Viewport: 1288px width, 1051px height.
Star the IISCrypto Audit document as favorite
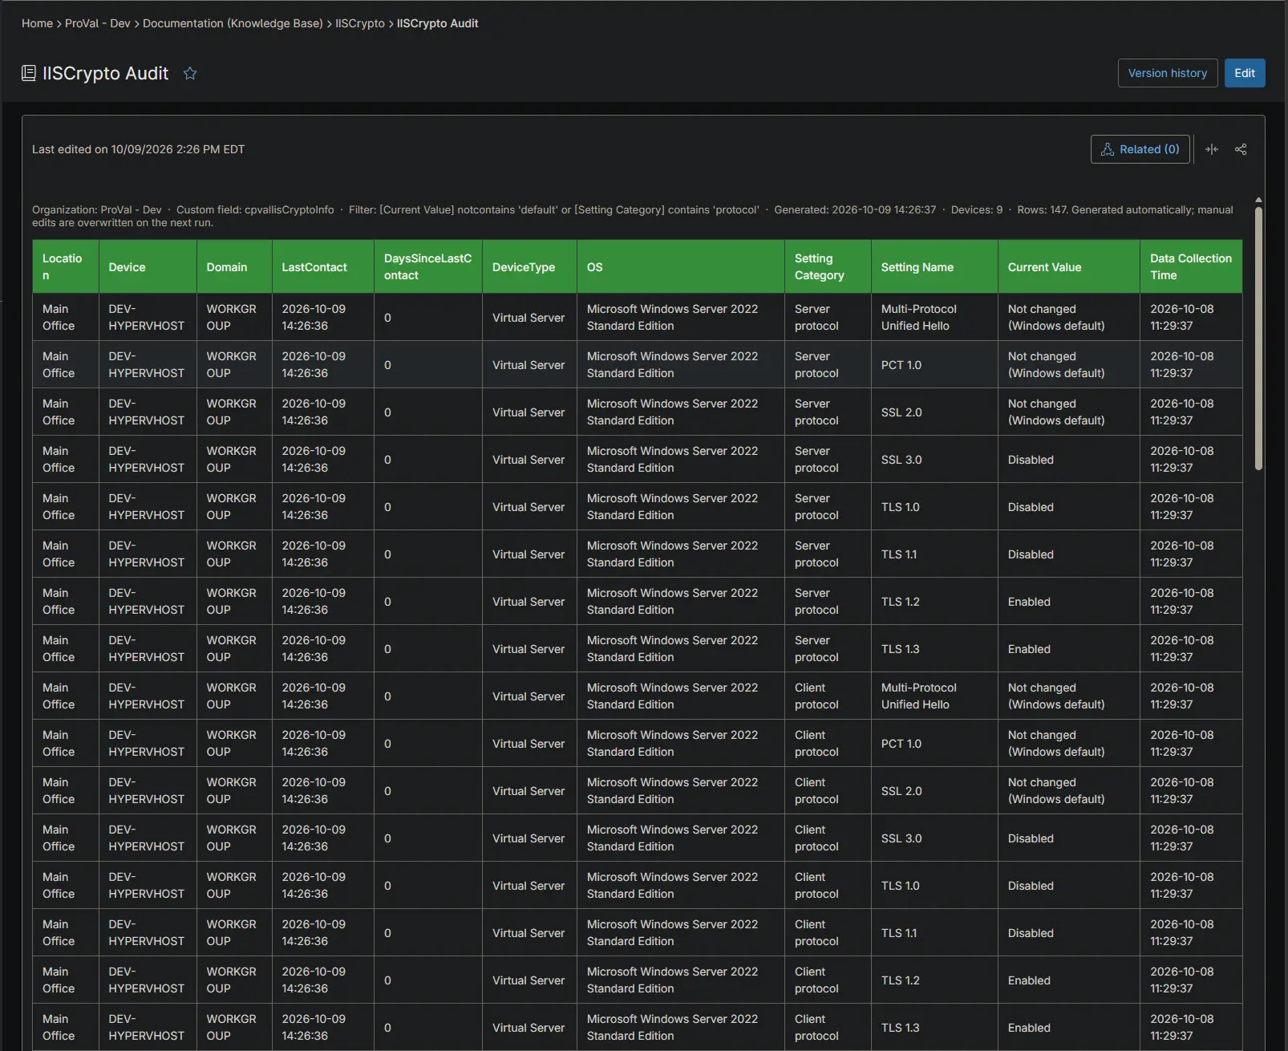pos(190,73)
